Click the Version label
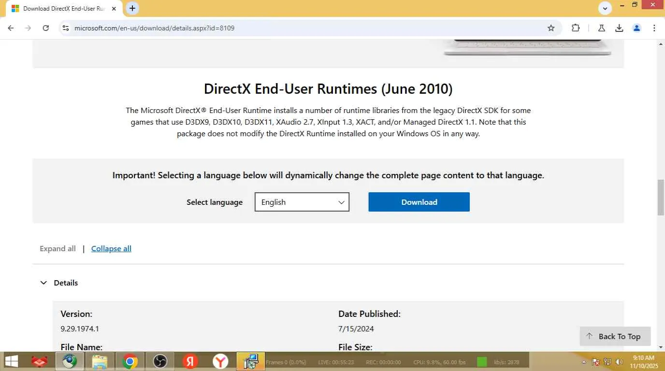Viewport: 665px width, 371px height. (76, 314)
